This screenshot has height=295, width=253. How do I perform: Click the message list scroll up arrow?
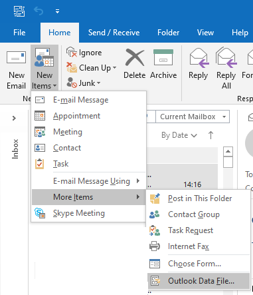[228, 152]
